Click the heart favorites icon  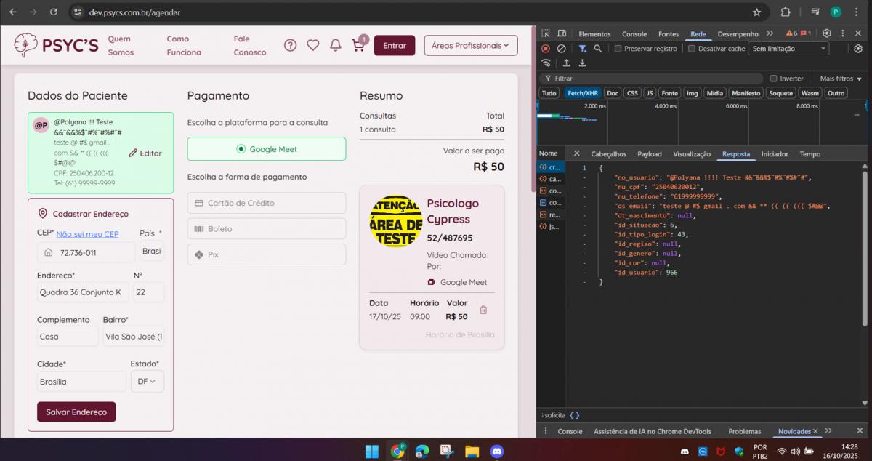[312, 45]
